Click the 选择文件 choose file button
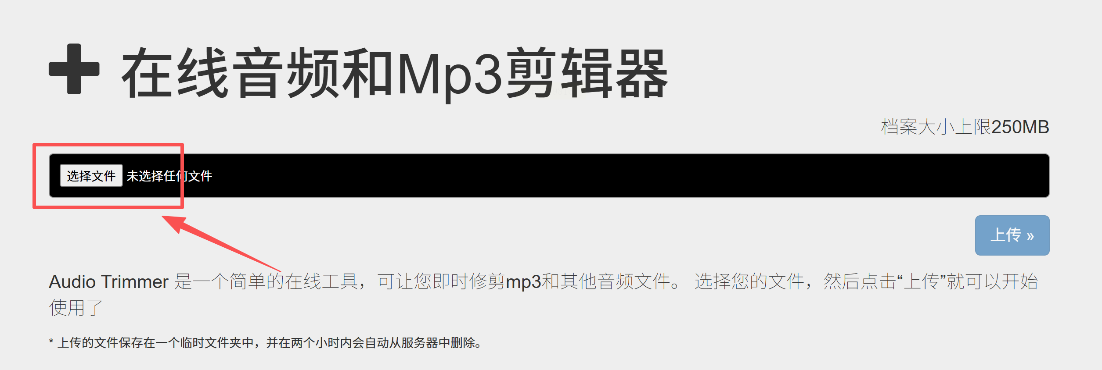 coord(91,175)
